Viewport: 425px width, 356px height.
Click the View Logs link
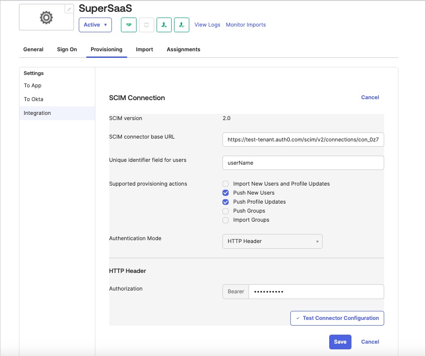tap(207, 25)
